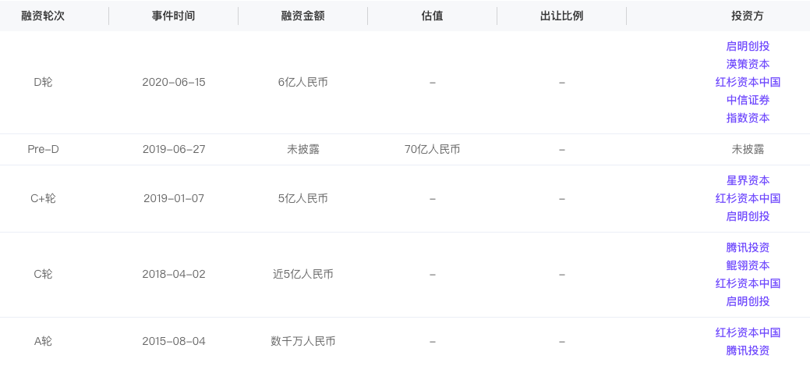Select the 70亿人民币 valuation cell

tap(433, 149)
